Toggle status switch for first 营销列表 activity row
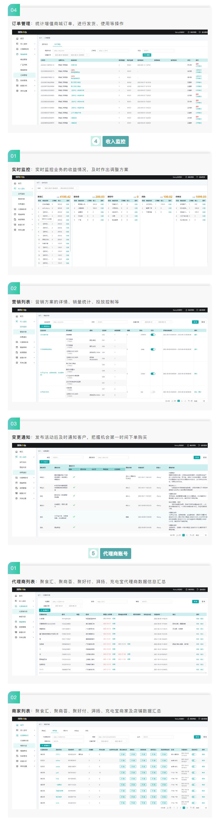Screen dimensions: 218x820 [x=153, y=334]
